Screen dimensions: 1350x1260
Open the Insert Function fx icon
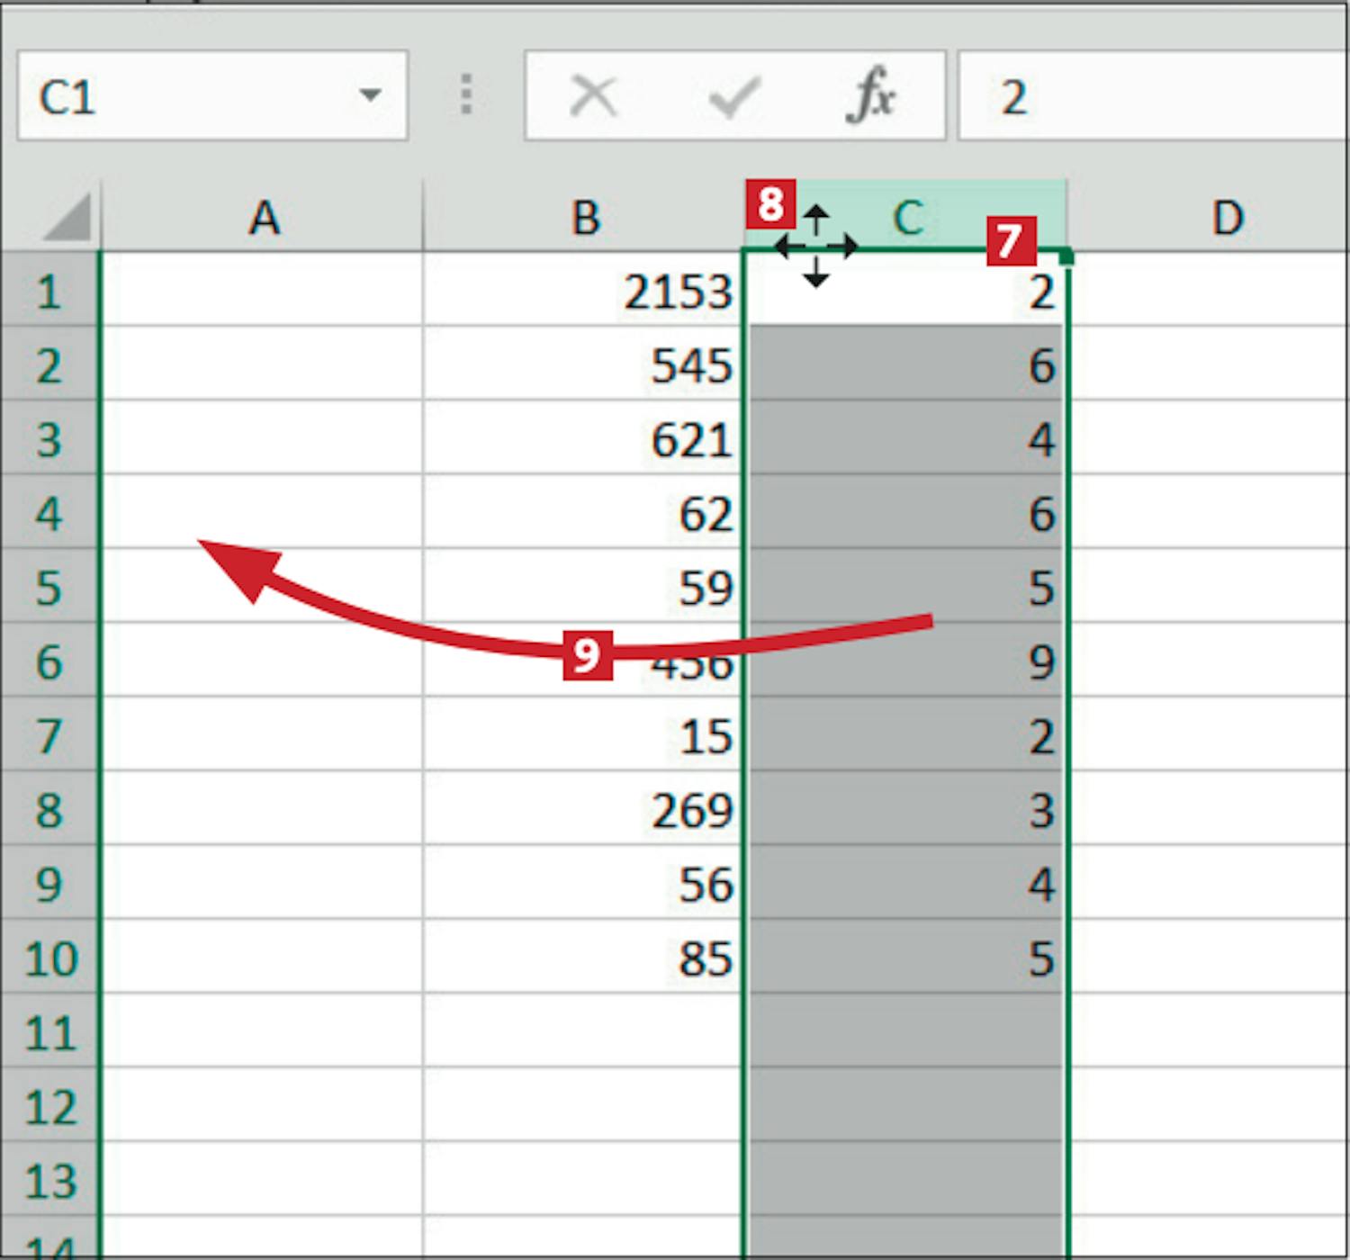pos(870,96)
